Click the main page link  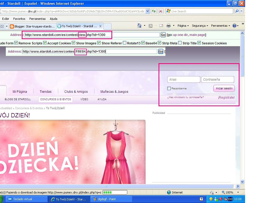tap(197, 35)
